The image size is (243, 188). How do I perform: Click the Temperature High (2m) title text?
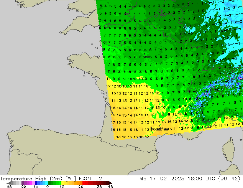31,179
